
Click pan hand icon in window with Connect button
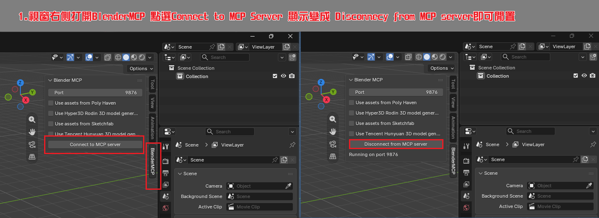tap(32, 132)
